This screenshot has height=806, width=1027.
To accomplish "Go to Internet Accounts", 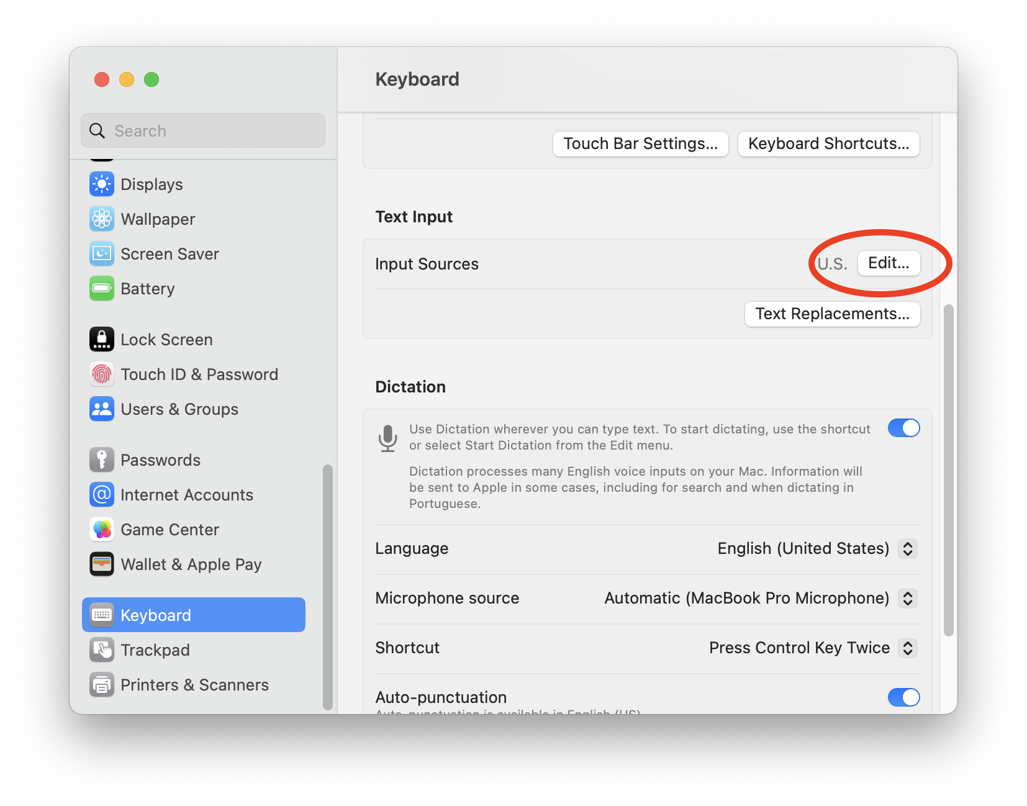I will 194,495.
